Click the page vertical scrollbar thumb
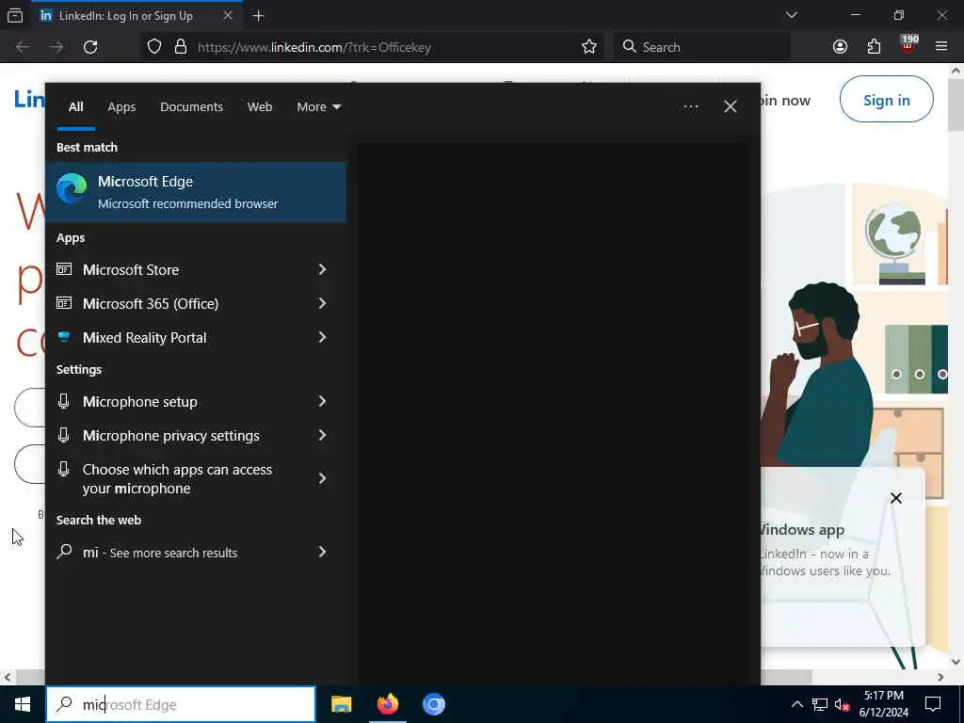Screen dimensions: 964x723 click(955, 104)
